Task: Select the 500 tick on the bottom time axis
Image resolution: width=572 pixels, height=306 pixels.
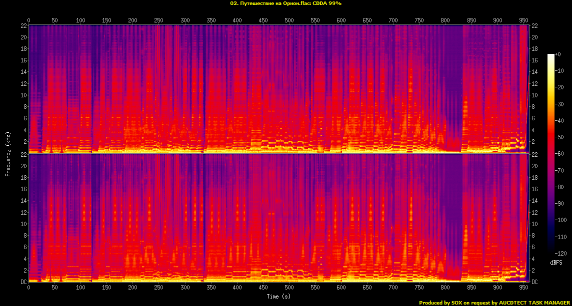Action: tap(289, 288)
